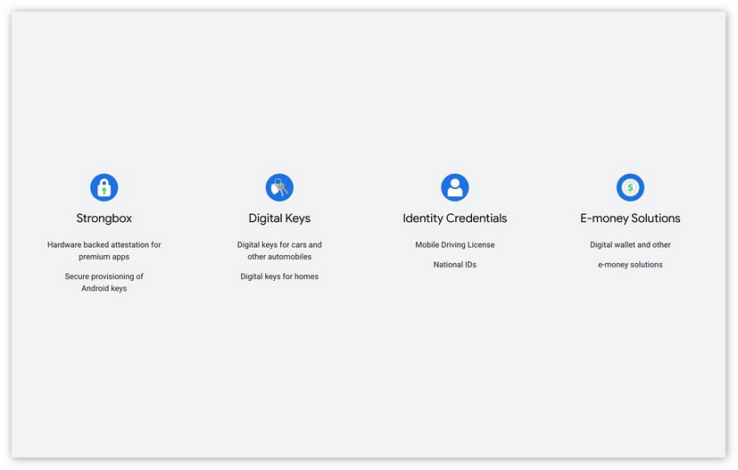The image size is (738, 470).
Task: Select the Digital Keys heading
Action: 279,219
